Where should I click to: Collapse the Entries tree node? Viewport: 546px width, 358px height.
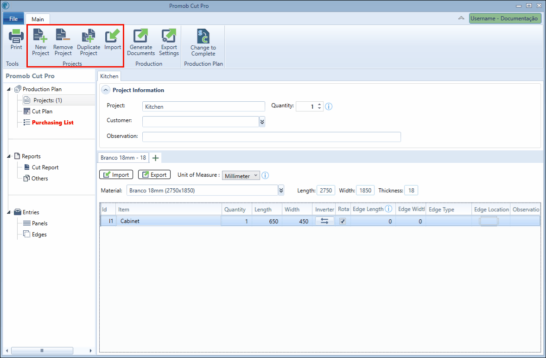pos(9,212)
